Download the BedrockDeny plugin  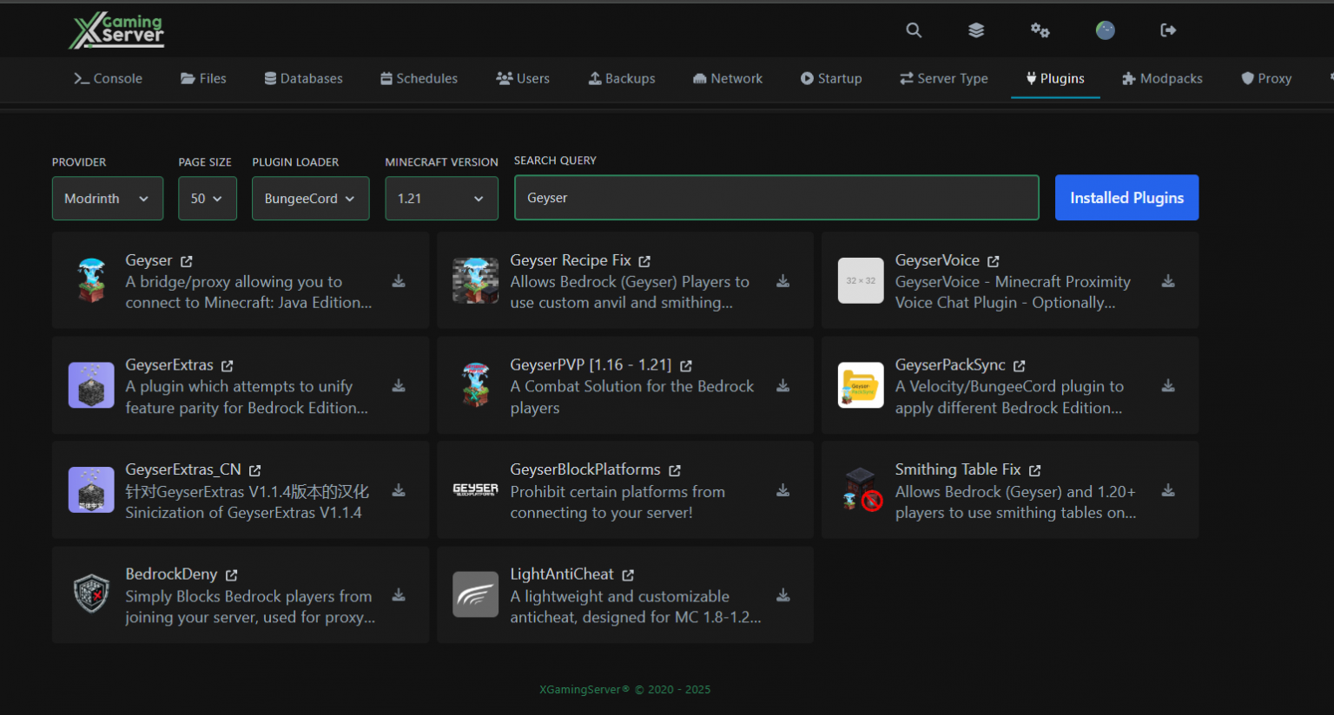click(399, 595)
